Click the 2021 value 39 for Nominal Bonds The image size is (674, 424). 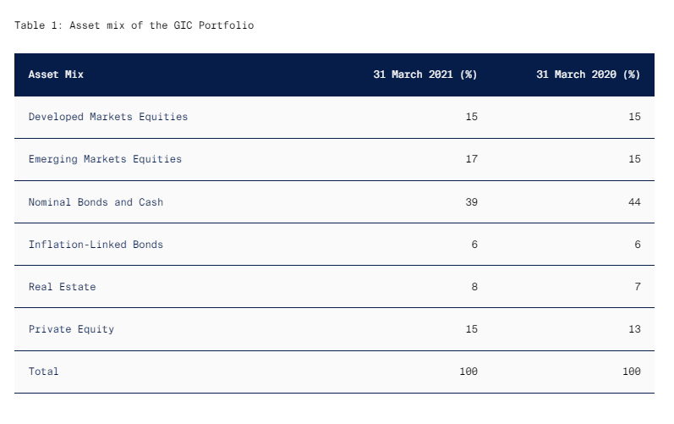coord(472,202)
